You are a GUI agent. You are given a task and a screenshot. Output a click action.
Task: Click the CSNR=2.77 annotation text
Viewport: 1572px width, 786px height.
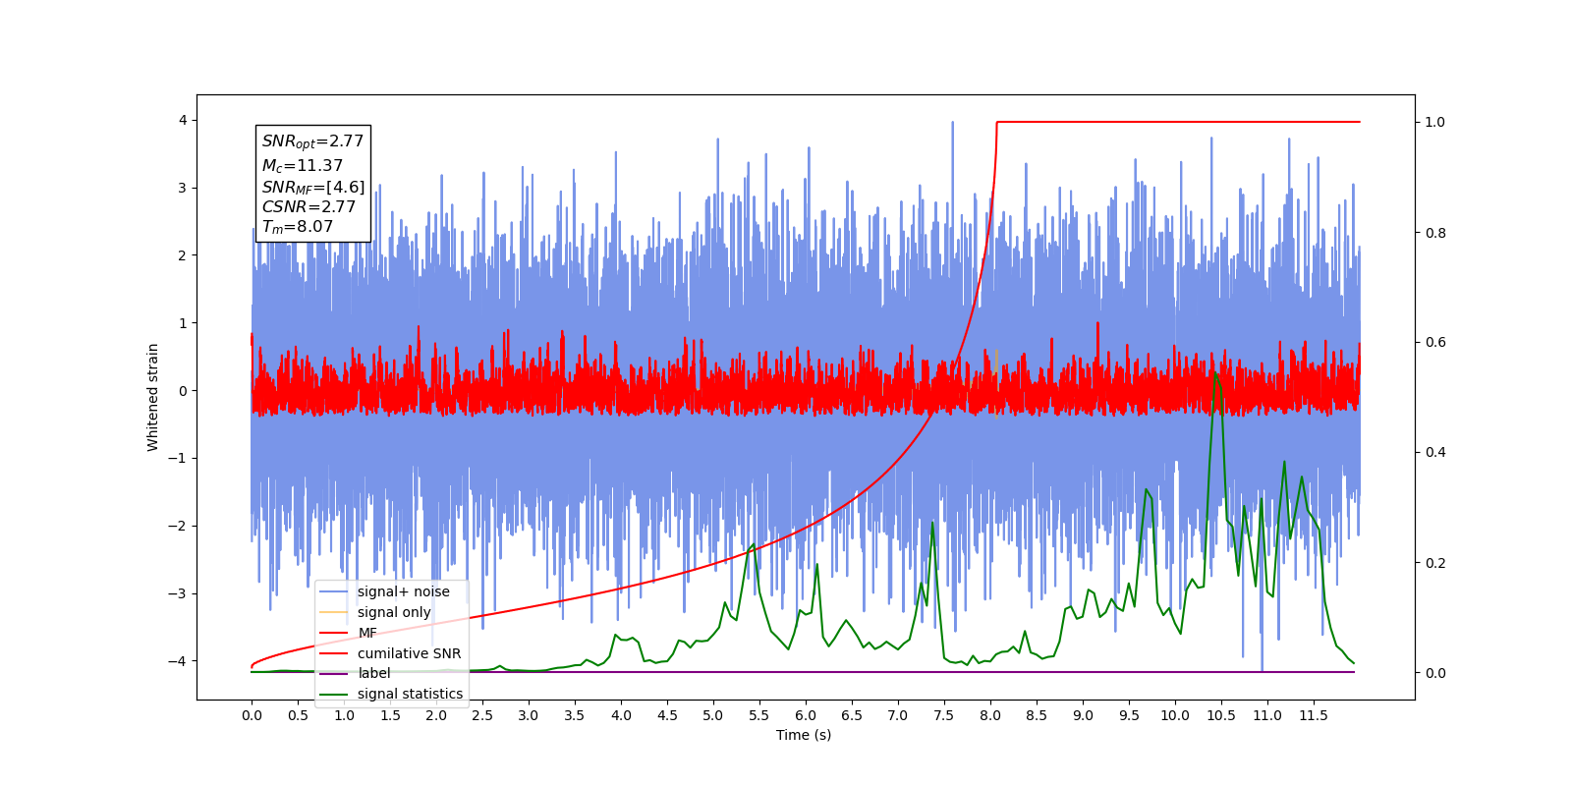pos(309,206)
